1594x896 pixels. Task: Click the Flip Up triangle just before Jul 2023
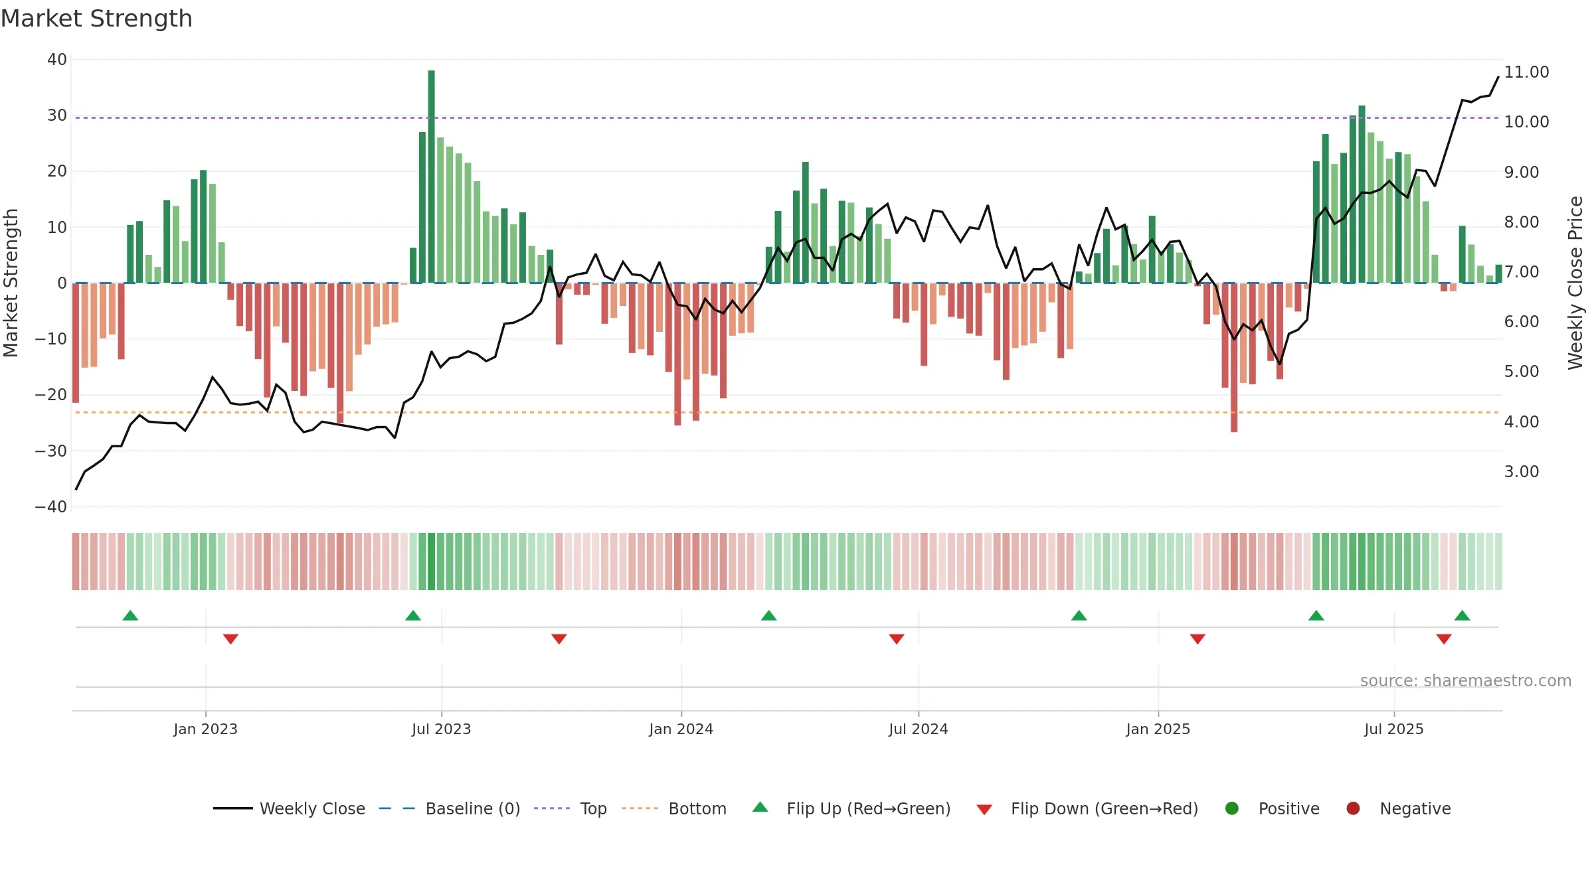pos(413,615)
